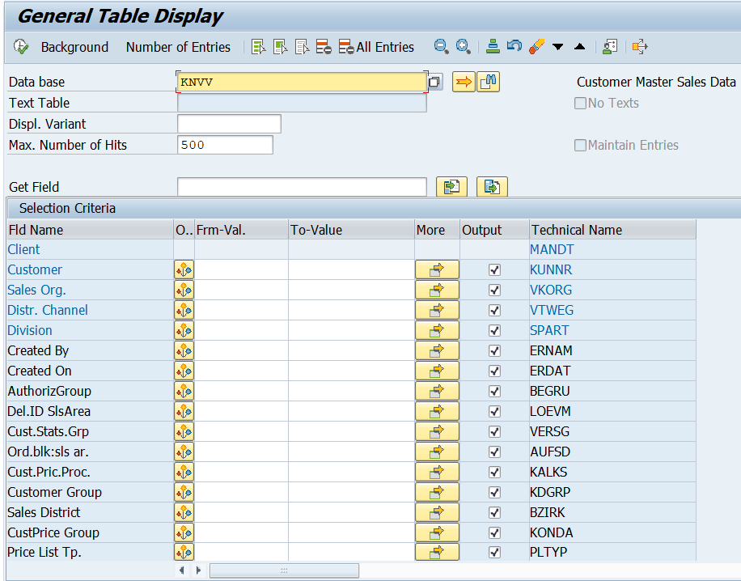Toggle the Maintain Entries checkbox
The width and height of the screenshot is (741, 581).
coord(580,145)
